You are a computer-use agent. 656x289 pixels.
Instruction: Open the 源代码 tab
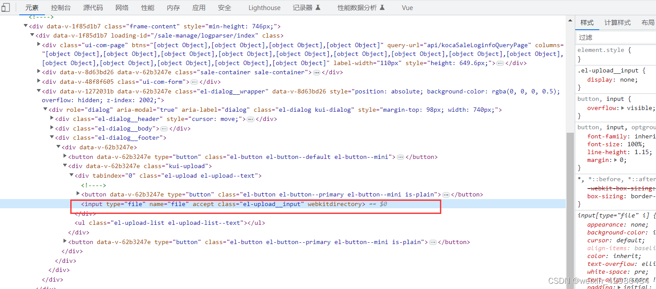click(x=93, y=8)
